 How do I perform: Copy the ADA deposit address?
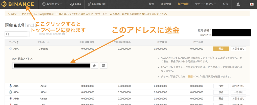[94, 66]
